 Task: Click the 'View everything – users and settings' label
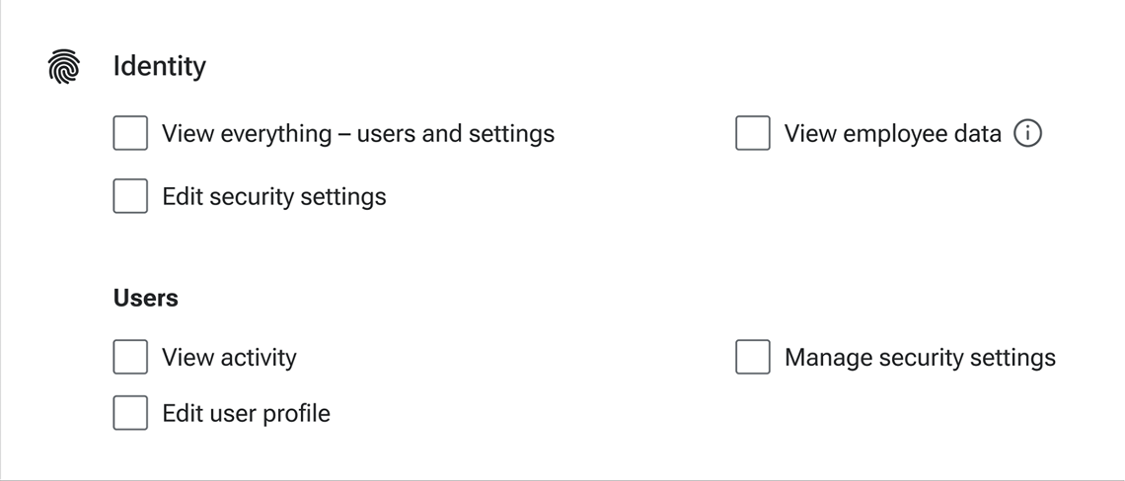point(357,134)
